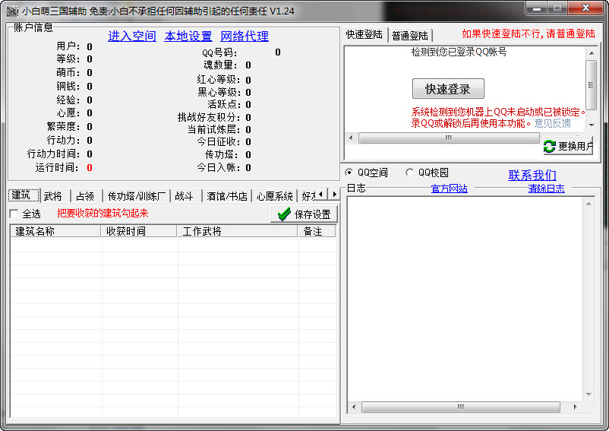Open the 普通登陆 tab
The height and width of the screenshot is (431, 609).
click(x=410, y=36)
